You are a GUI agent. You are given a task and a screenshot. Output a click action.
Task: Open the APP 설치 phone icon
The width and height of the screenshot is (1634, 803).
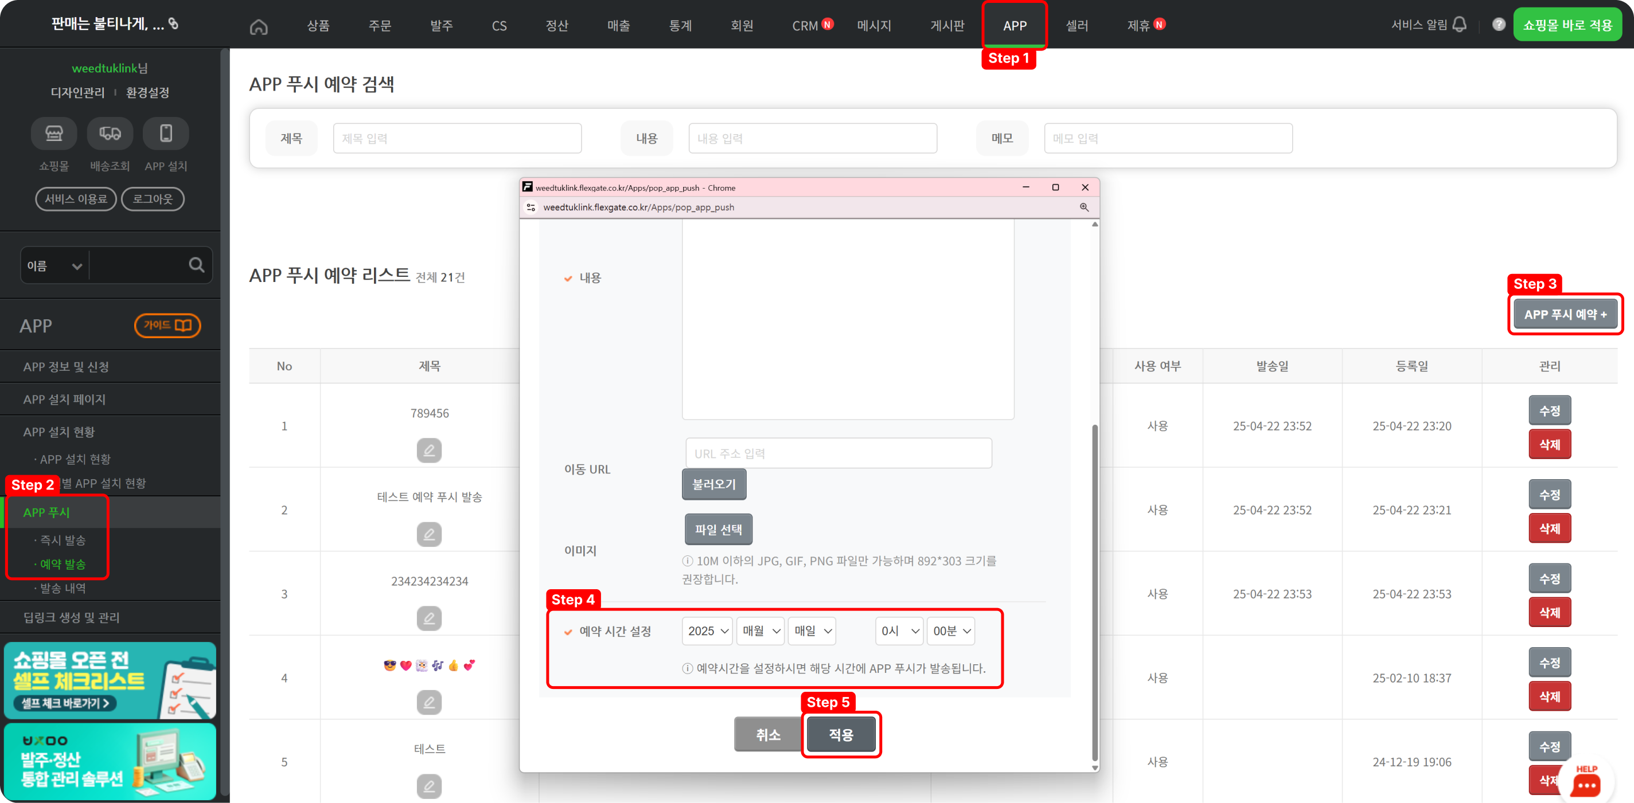point(166,133)
